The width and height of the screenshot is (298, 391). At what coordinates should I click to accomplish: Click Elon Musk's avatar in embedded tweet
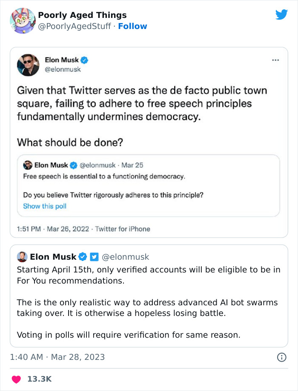click(28, 65)
